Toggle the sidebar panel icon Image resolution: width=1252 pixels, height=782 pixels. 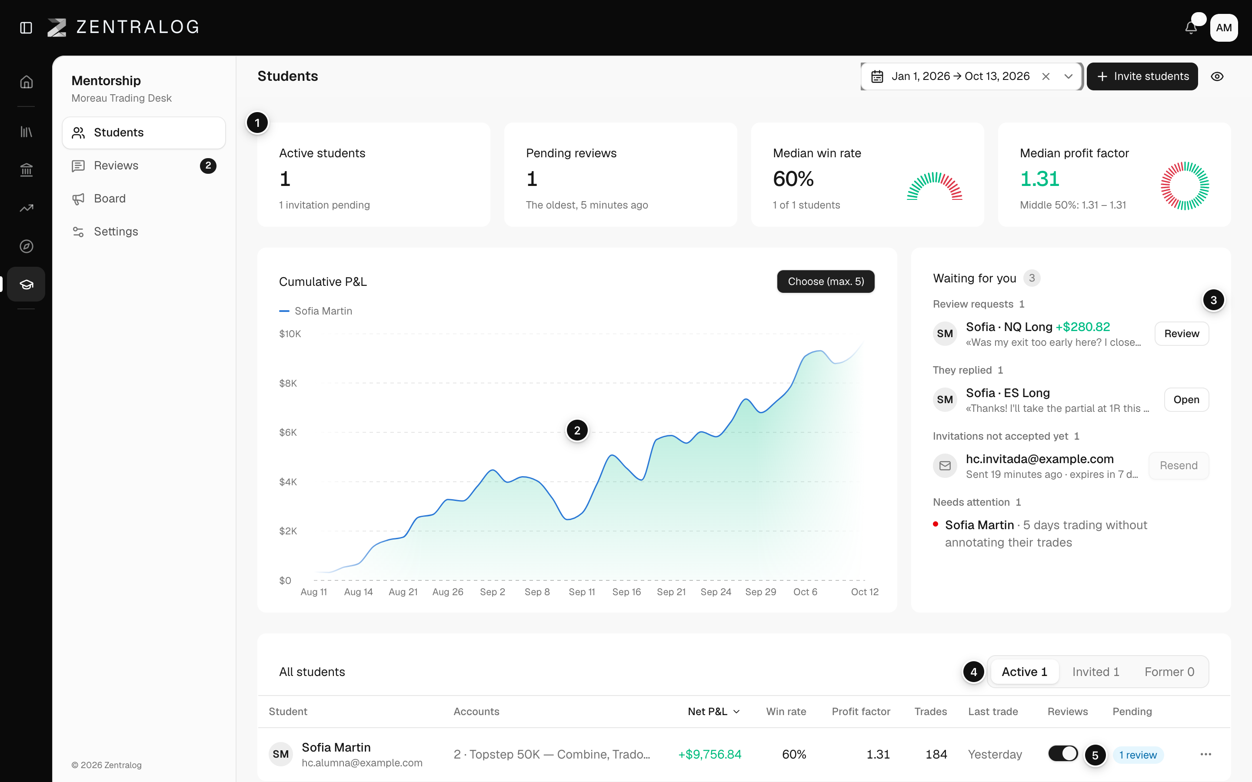(x=26, y=28)
